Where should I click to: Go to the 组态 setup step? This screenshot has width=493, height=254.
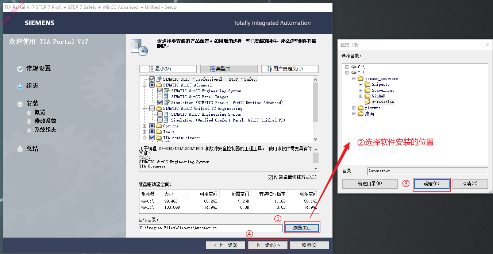click(32, 86)
